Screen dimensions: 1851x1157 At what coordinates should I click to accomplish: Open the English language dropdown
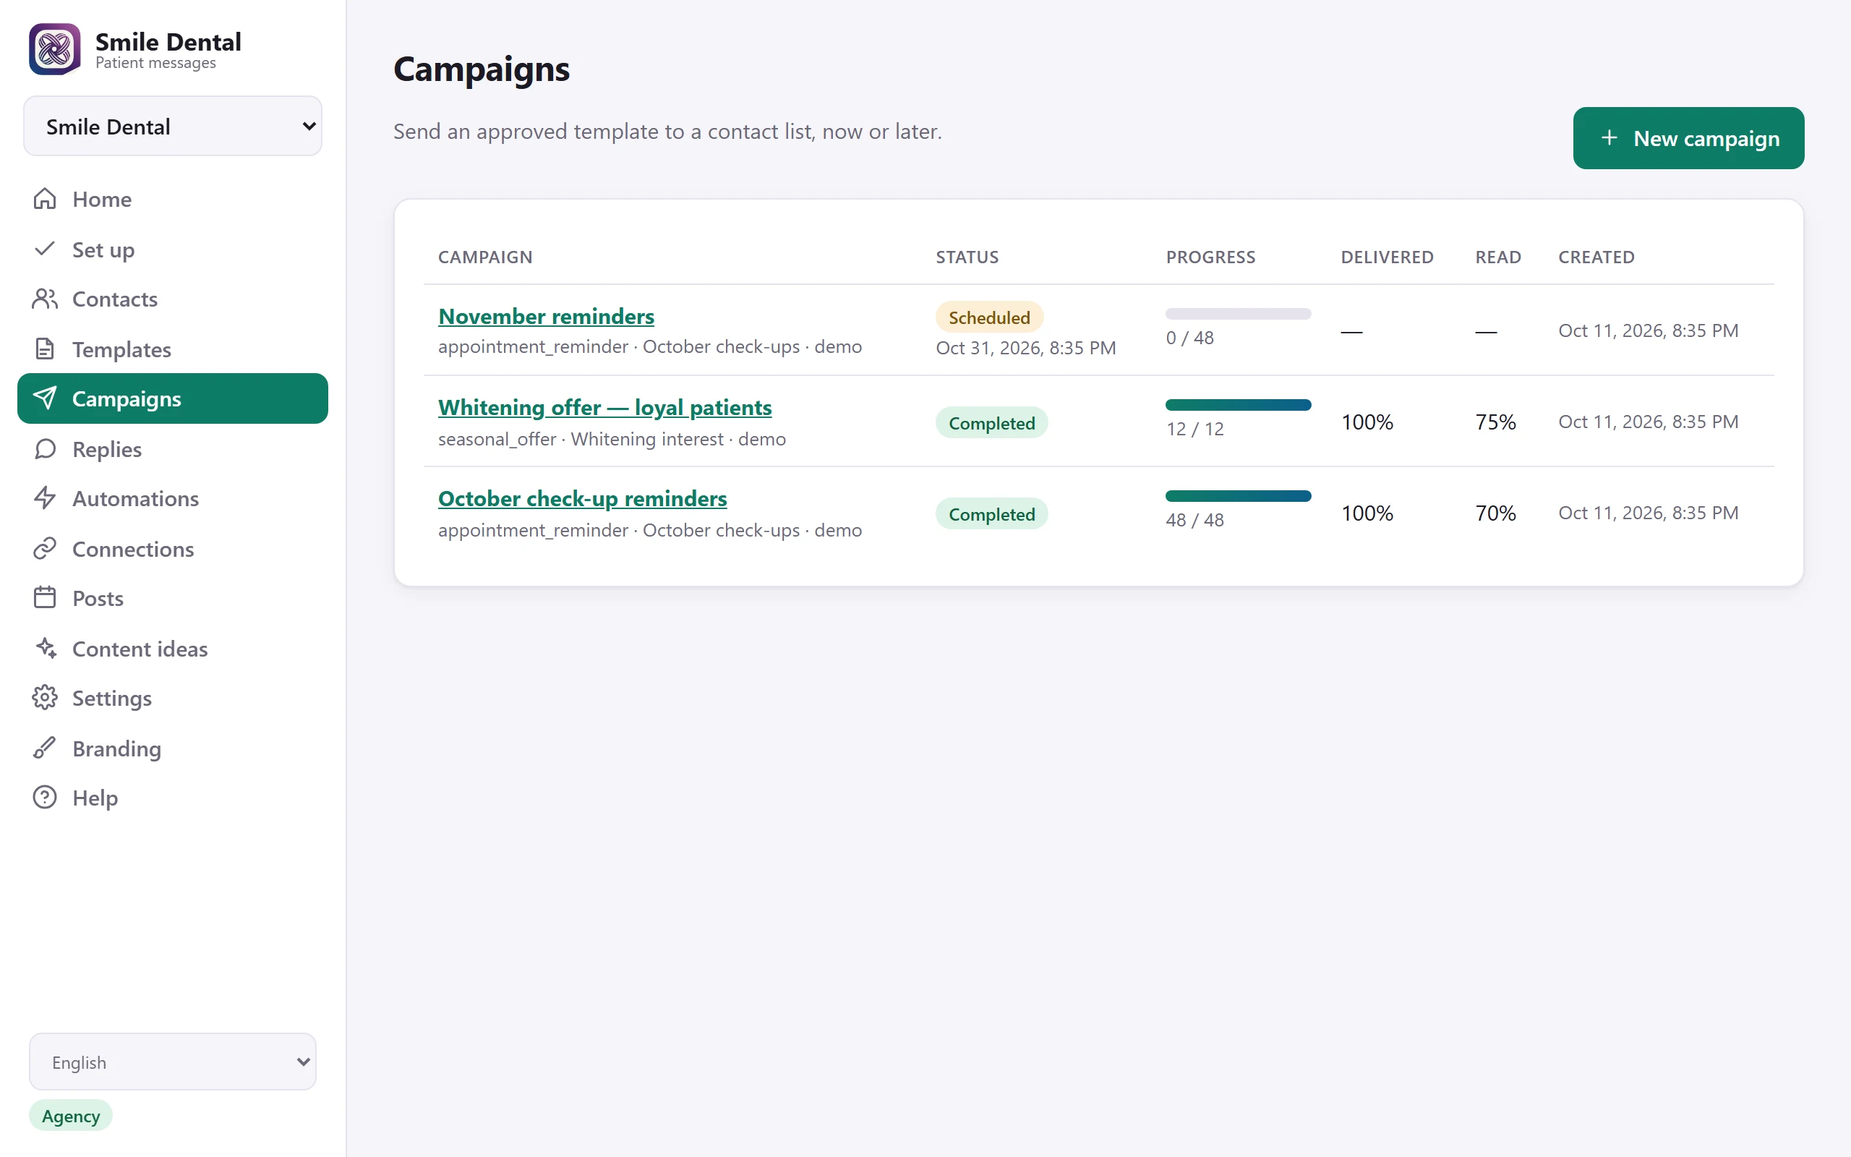tap(173, 1062)
